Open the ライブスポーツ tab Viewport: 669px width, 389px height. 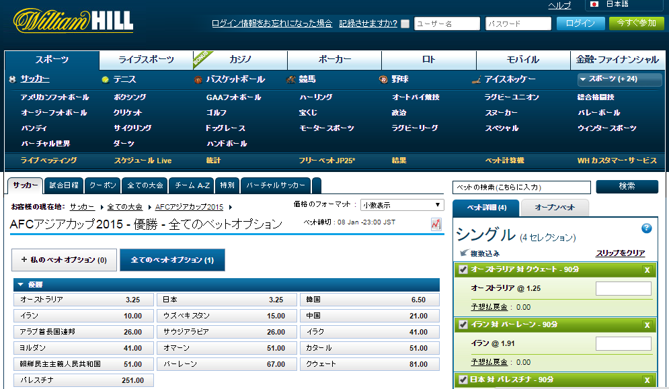(146, 60)
